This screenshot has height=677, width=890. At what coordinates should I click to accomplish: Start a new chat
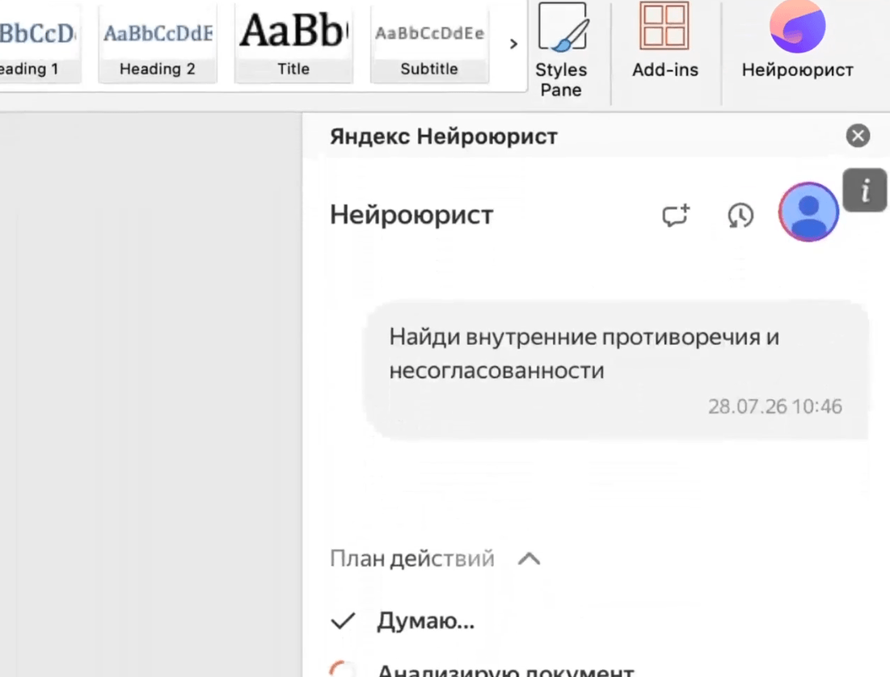click(676, 216)
